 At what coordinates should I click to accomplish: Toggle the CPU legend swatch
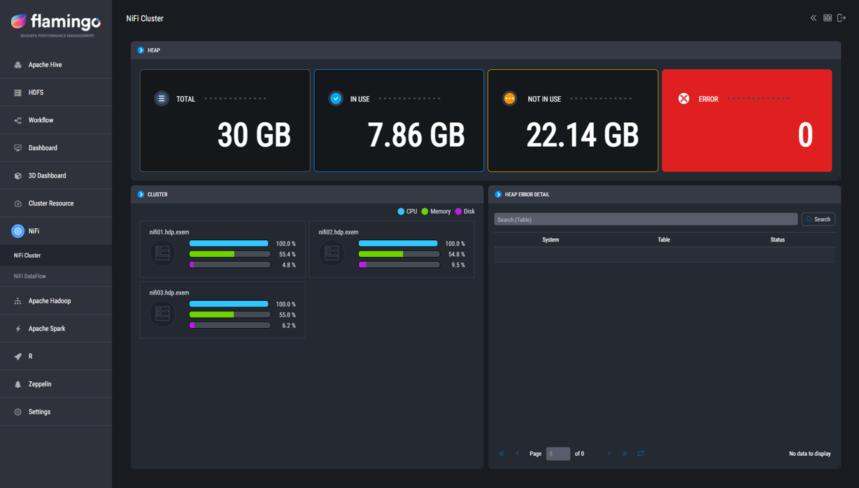coord(401,212)
